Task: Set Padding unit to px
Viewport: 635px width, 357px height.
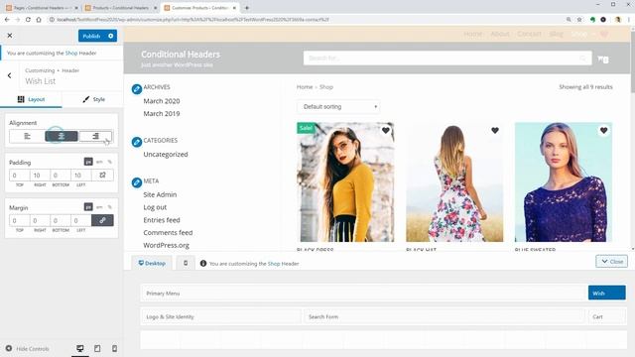Action: click(88, 162)
